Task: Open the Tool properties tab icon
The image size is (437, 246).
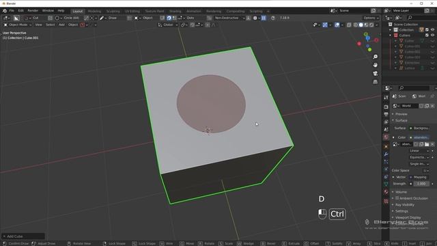Action: pos(386,98)
